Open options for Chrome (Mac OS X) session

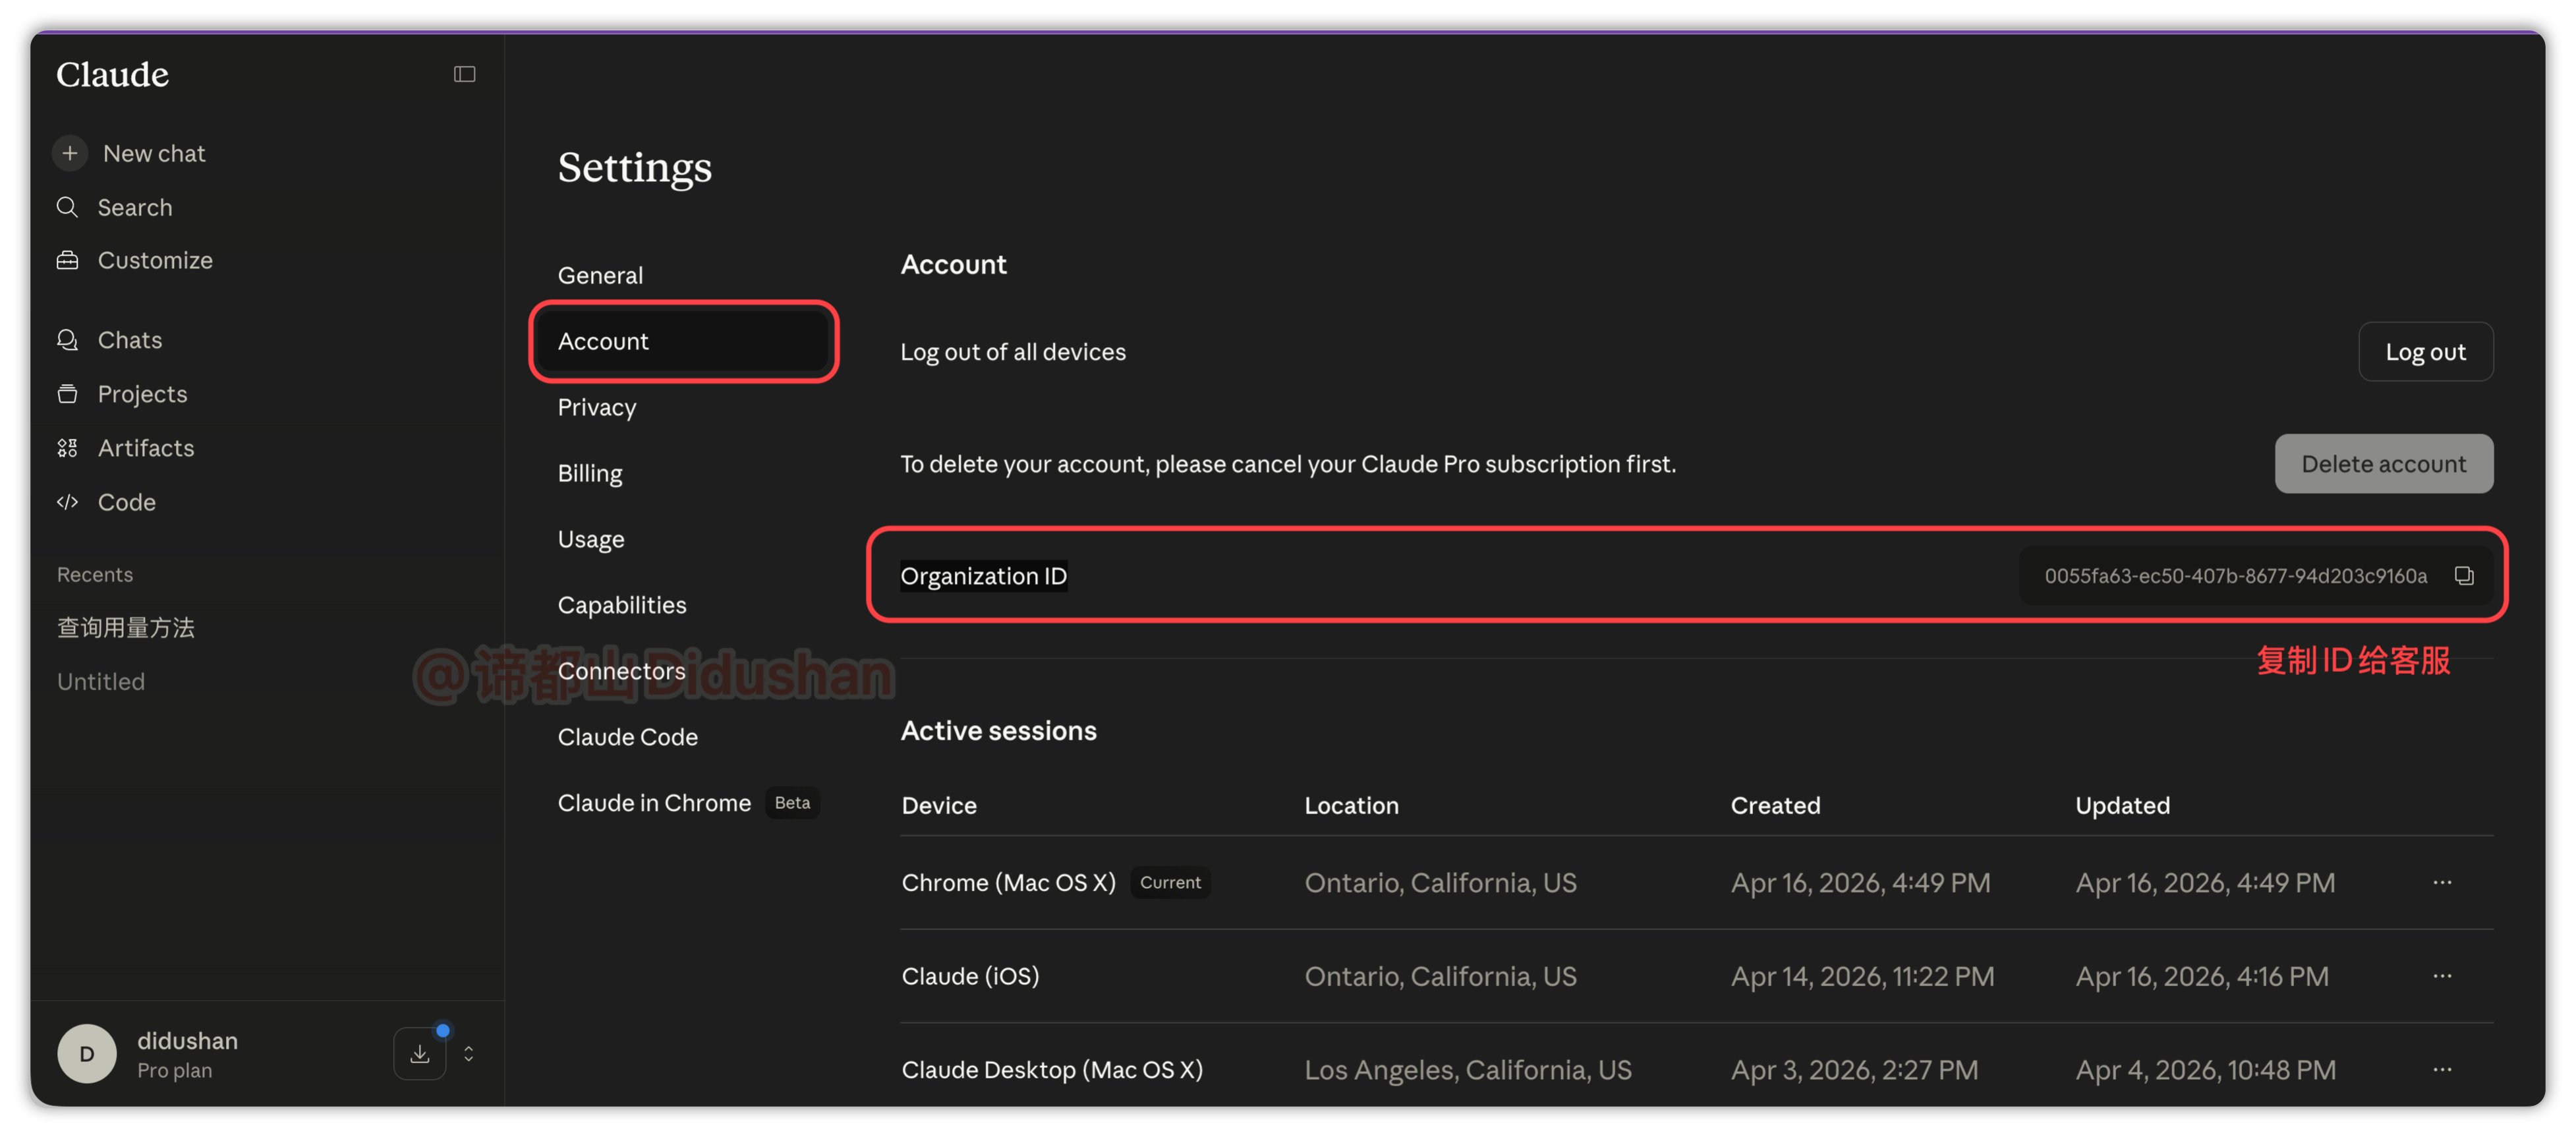[2442, 883]
